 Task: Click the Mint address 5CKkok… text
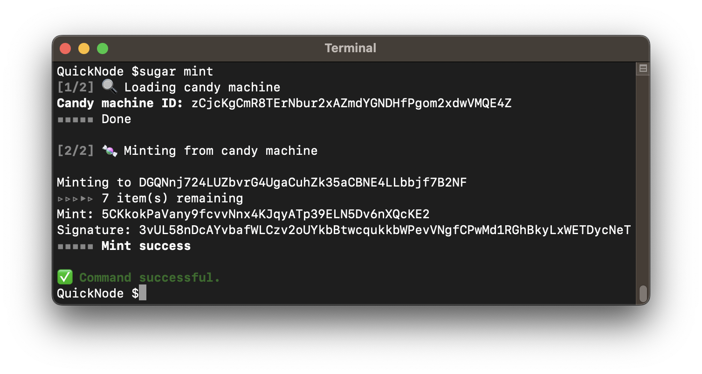point(265,214)
